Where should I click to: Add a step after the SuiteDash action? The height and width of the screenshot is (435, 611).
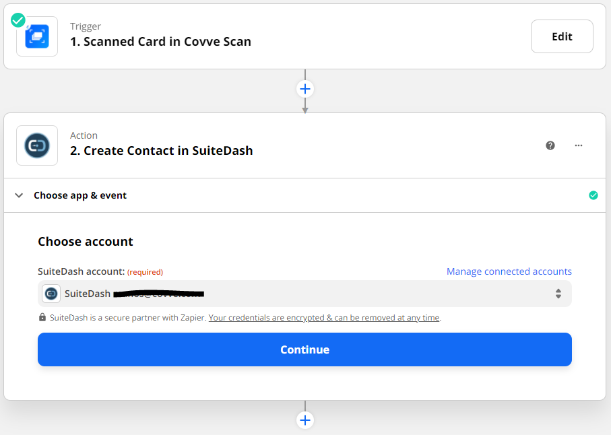305,420
